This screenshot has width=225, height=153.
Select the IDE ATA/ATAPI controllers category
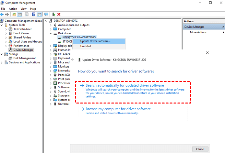[64, 54]
